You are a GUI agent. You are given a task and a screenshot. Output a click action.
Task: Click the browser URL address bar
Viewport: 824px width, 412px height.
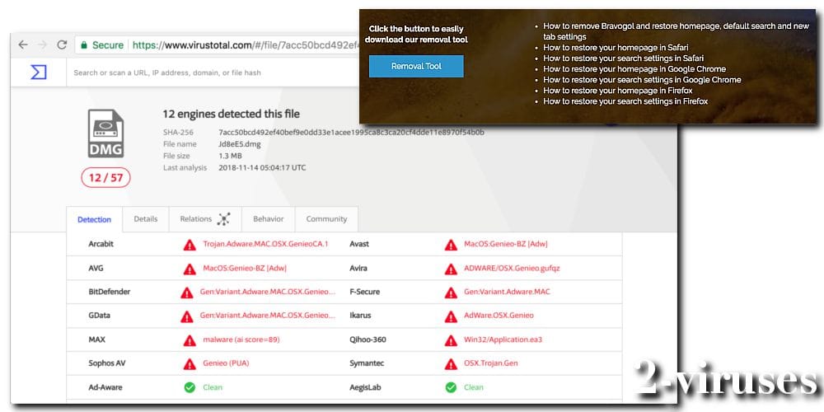tap(218, 45)
